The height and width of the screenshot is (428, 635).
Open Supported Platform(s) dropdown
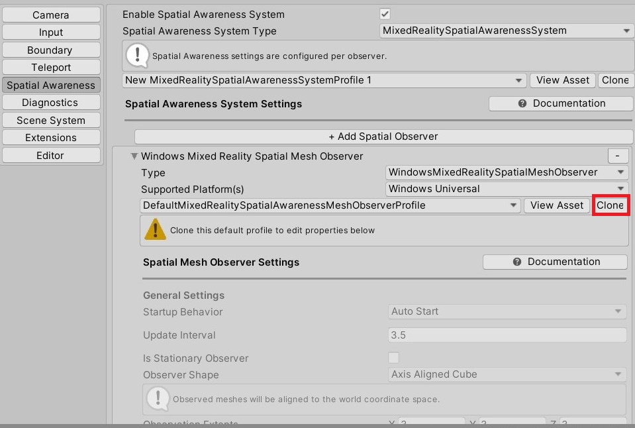point(507,189)
